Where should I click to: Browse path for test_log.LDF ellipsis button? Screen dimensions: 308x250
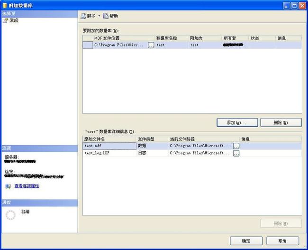(236, 153)
